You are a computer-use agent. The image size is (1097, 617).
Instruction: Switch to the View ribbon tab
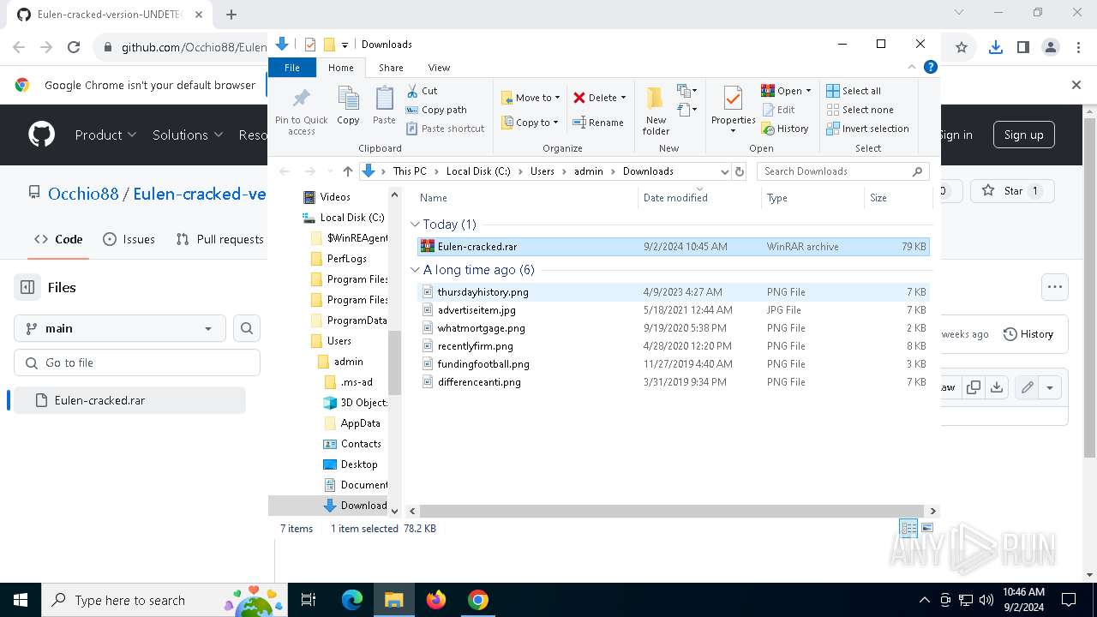pos(439,68)
